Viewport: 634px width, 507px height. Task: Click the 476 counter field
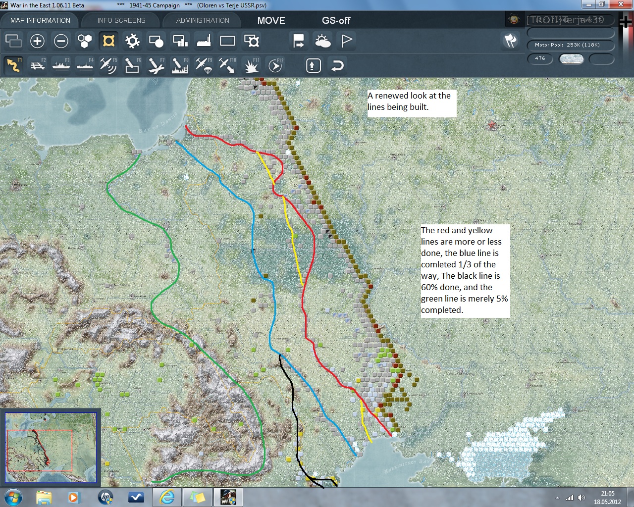click(x=540, y=58)
